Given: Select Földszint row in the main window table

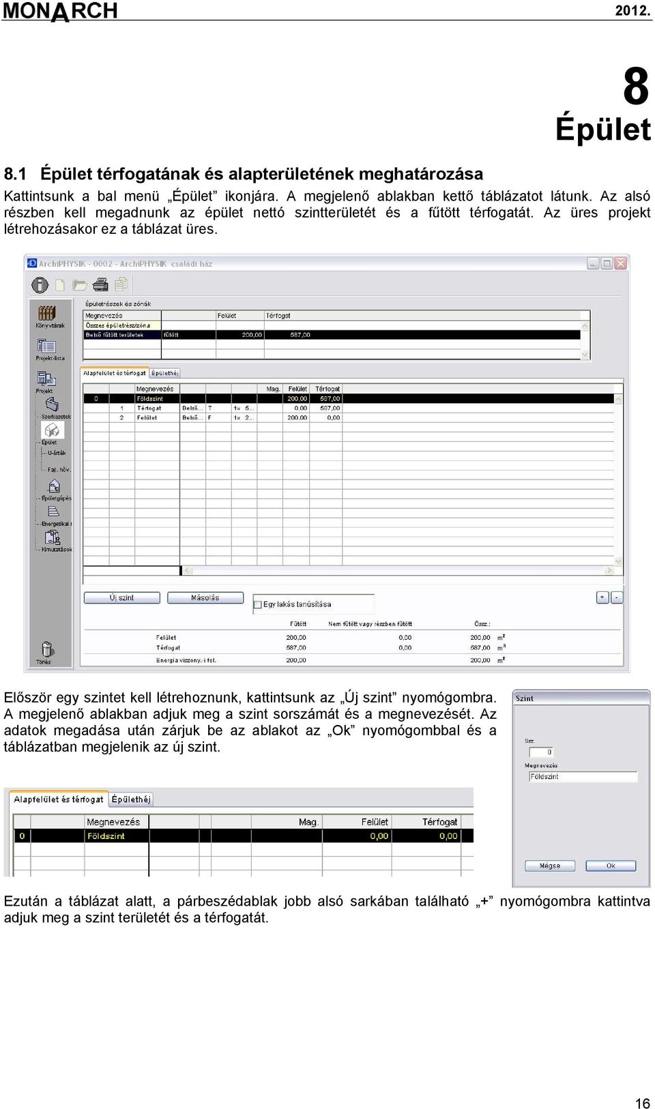Looking at the screenshot, I should pos(348,398).
